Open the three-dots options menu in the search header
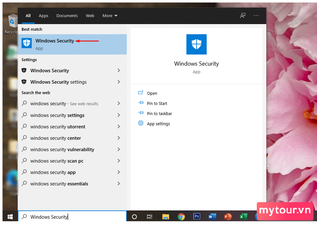This screenshot has height=225, width=317. (256, 15)
